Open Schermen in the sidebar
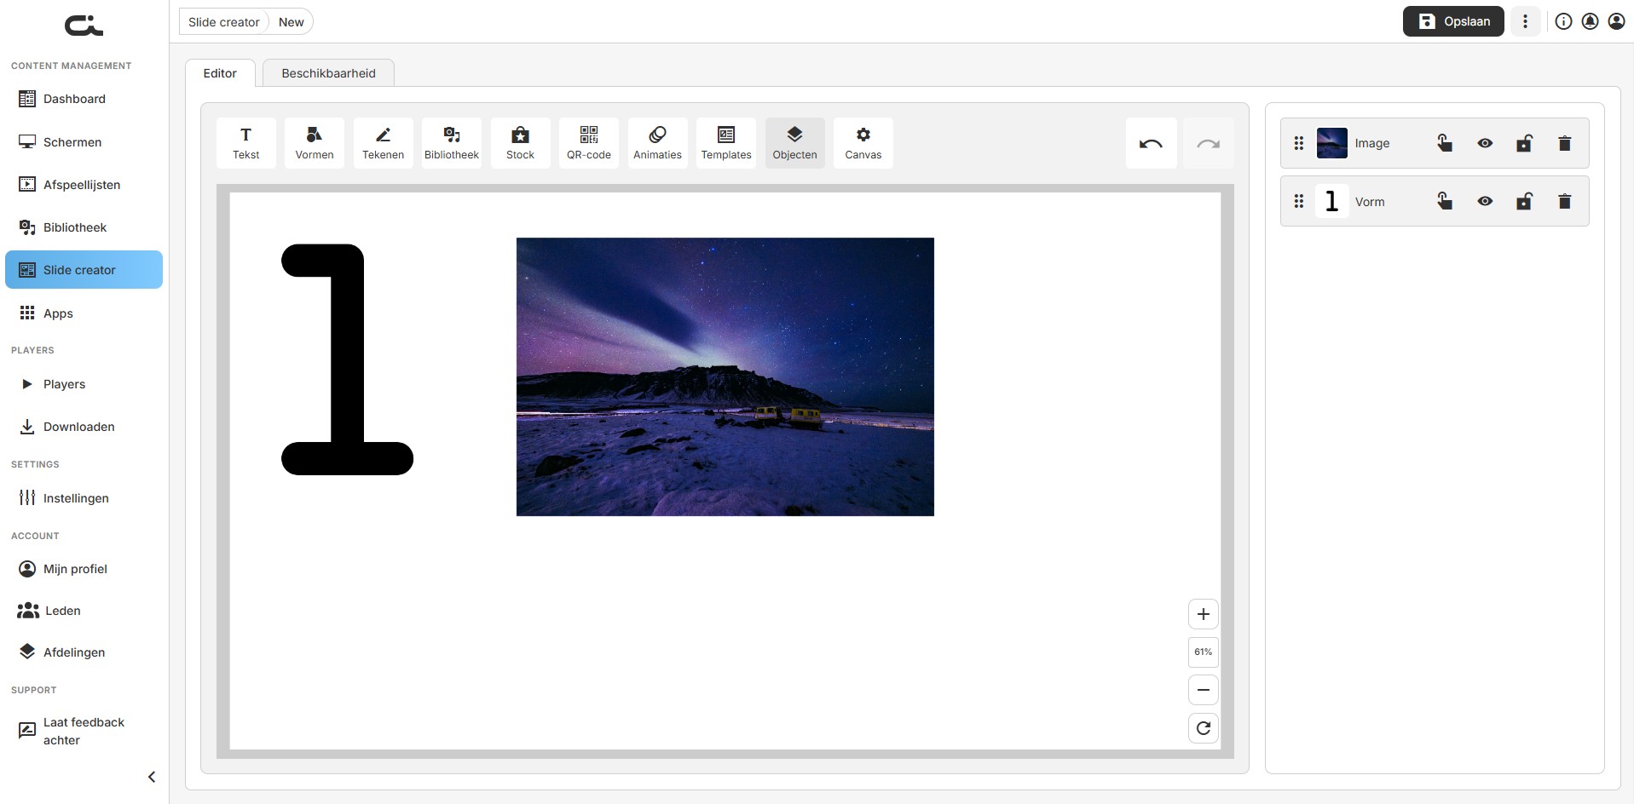The image size is (1634, 804). (84, 142)
